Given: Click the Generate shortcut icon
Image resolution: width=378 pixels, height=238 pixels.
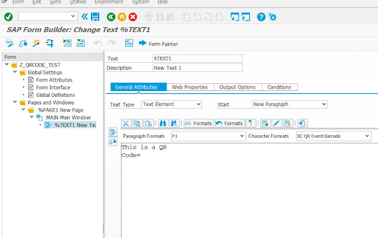Looking at the screenshot, I should [x=246, y=17].
